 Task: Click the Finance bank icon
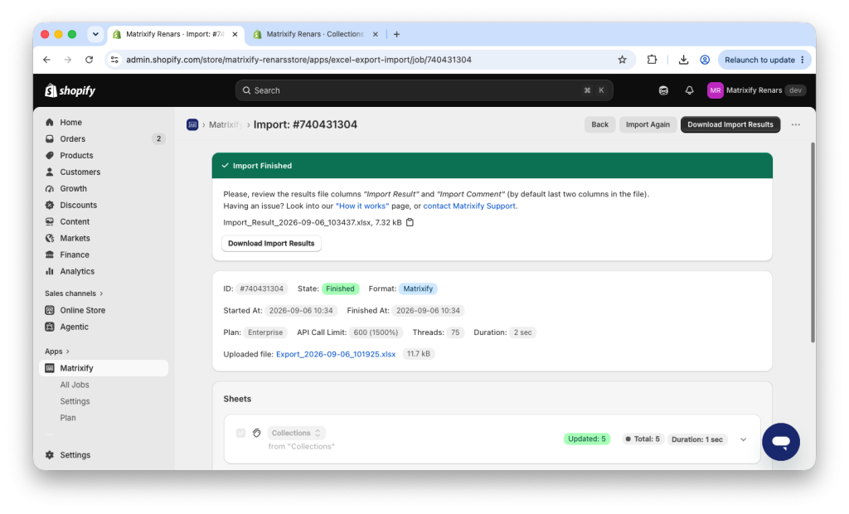click(x=50, y=255)
